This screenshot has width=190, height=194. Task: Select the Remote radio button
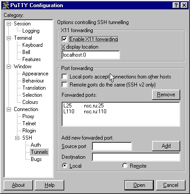click(x=125, y=165)
